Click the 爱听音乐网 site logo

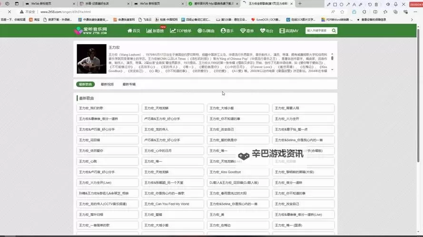90,31
